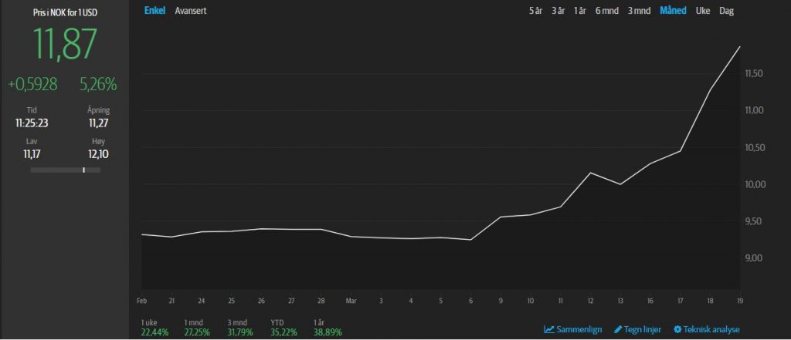Show the 6 mnd chart period

click(x=606, y=11)
